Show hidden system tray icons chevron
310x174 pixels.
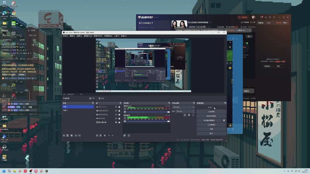(284, 171)
